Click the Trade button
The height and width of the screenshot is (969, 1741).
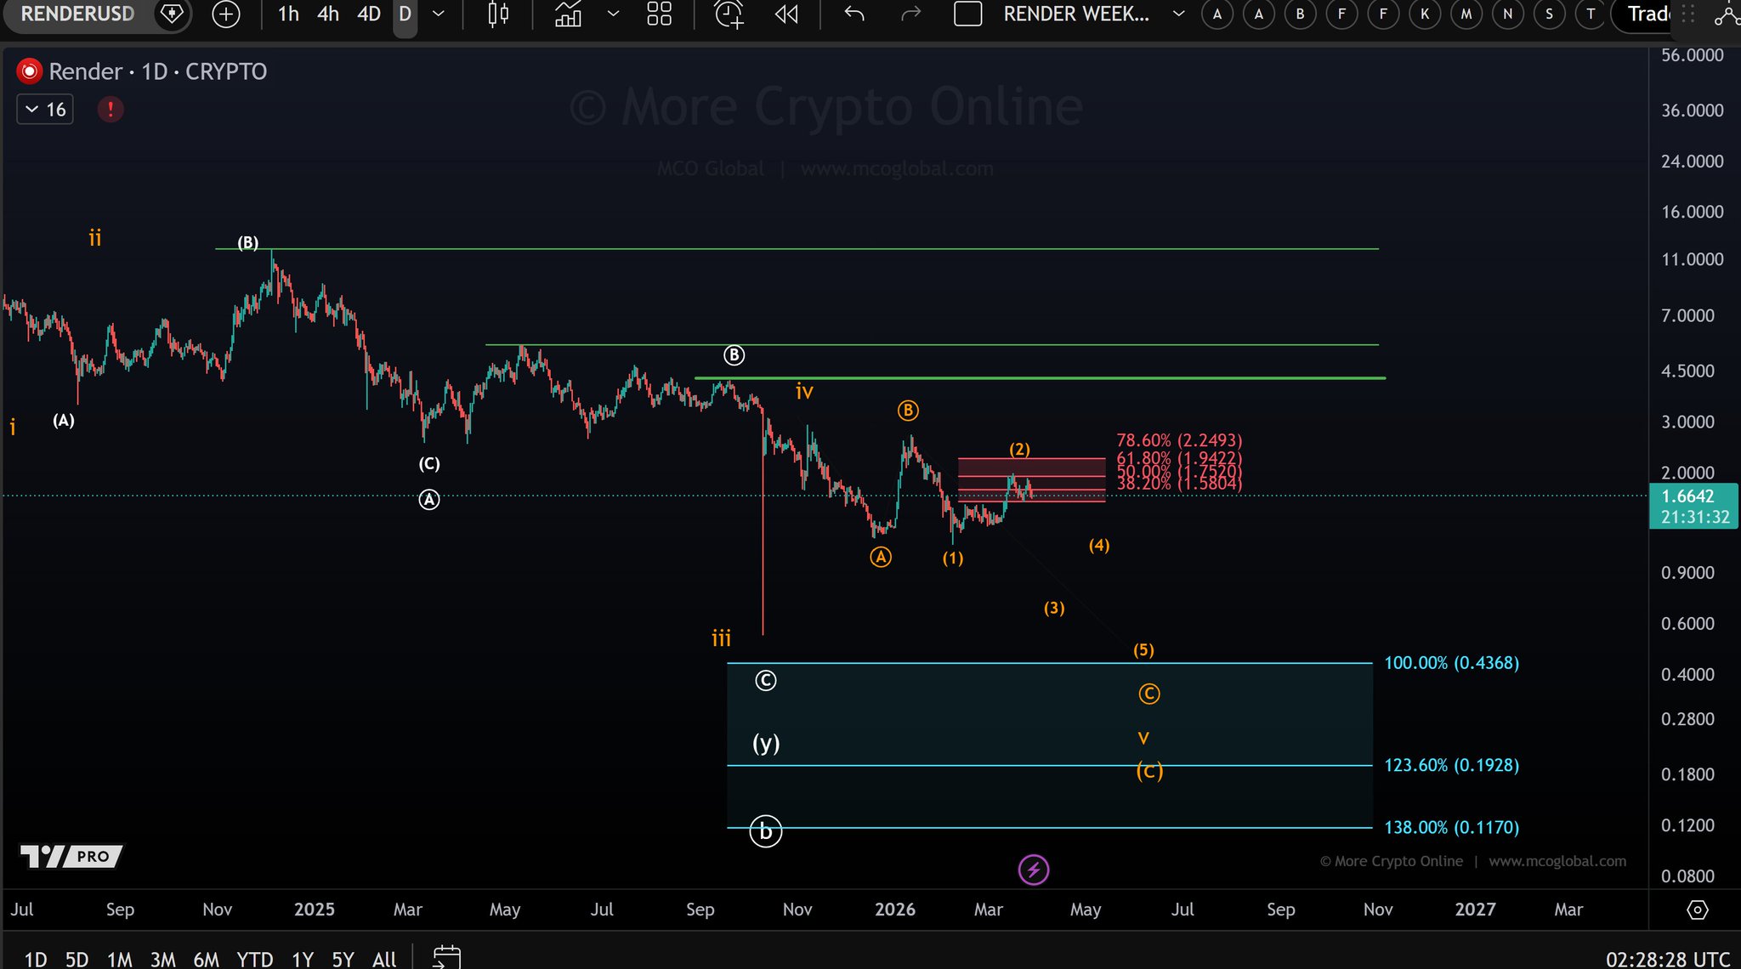1647,14
